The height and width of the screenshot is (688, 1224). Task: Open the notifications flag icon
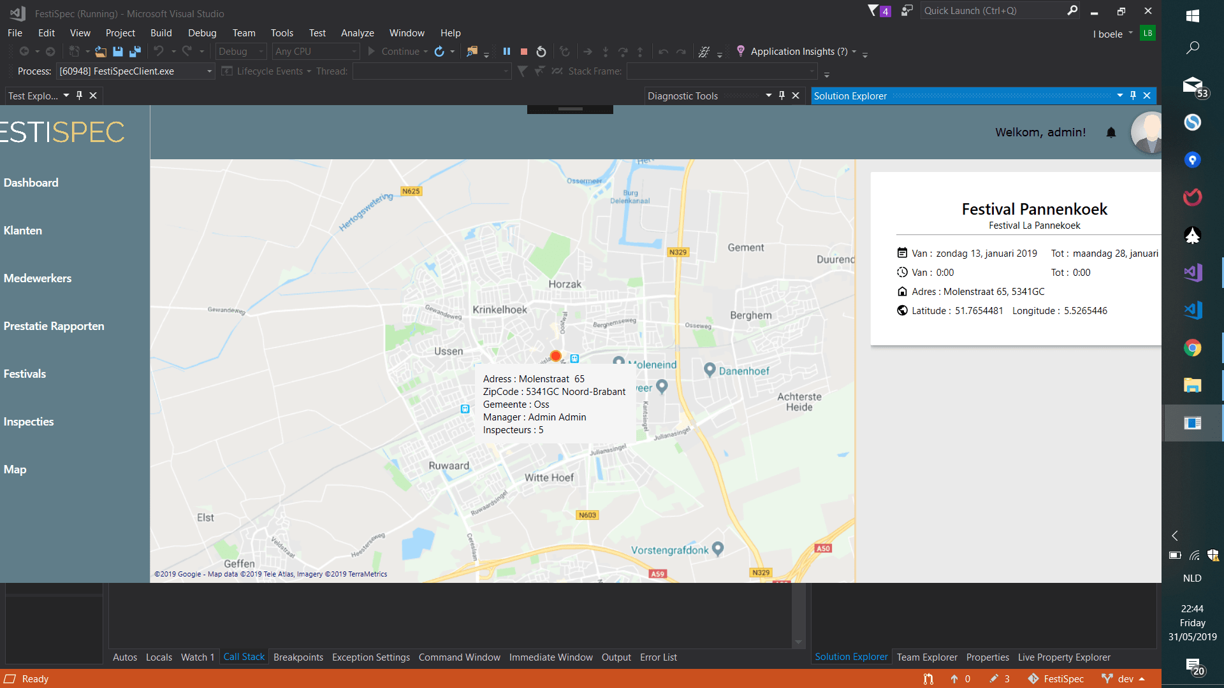point(873,11)
